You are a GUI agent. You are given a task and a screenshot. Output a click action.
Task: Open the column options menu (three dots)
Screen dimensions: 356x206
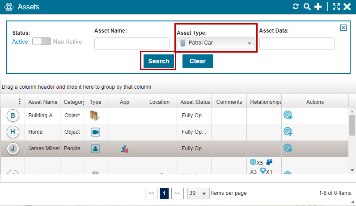[19, 102]
